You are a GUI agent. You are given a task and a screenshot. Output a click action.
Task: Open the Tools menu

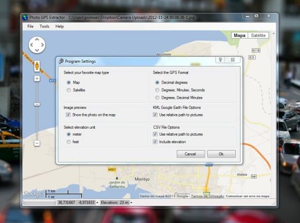pos(44,26)
